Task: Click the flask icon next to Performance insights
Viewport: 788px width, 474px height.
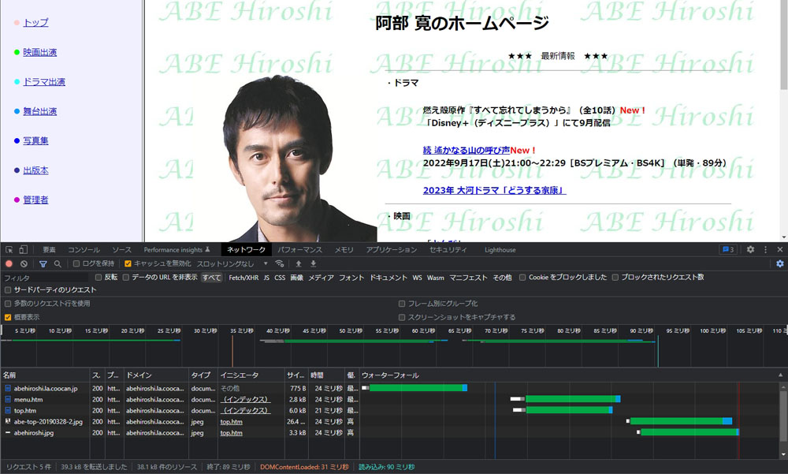Action: click(x=207, y=249)
